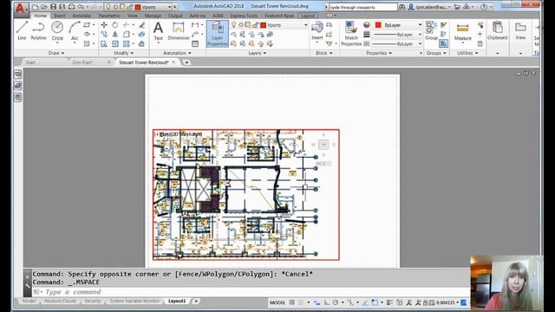This screenshot has height=312, width=555.
Task: Close the Steuart Tower Revcloud tab
Action: tap(173, 62)
